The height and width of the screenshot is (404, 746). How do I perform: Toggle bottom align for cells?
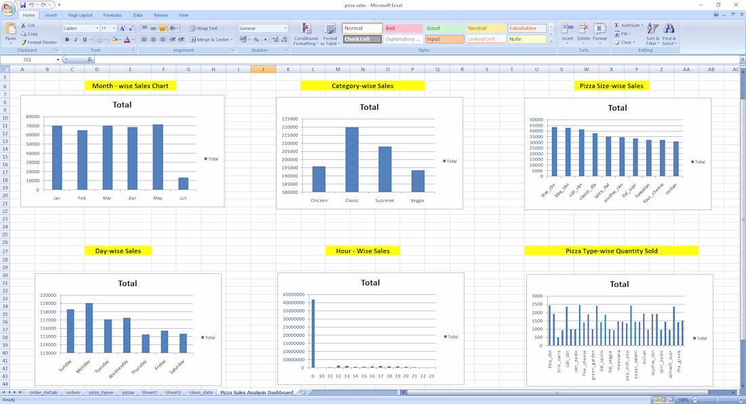[162, 28]
